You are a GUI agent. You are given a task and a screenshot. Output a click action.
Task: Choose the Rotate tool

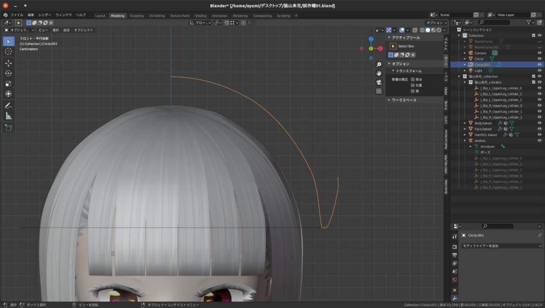[x=9, y=73]
